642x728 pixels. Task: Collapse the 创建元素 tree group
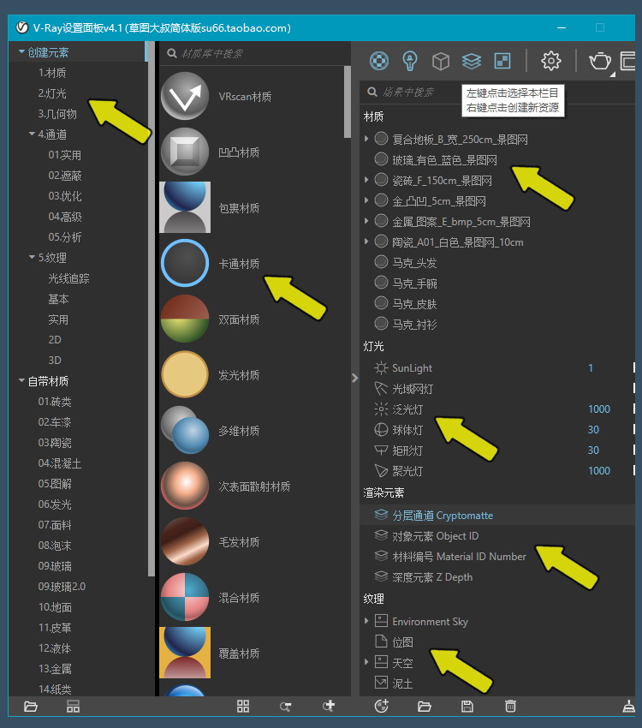click(x=21, y=52)
